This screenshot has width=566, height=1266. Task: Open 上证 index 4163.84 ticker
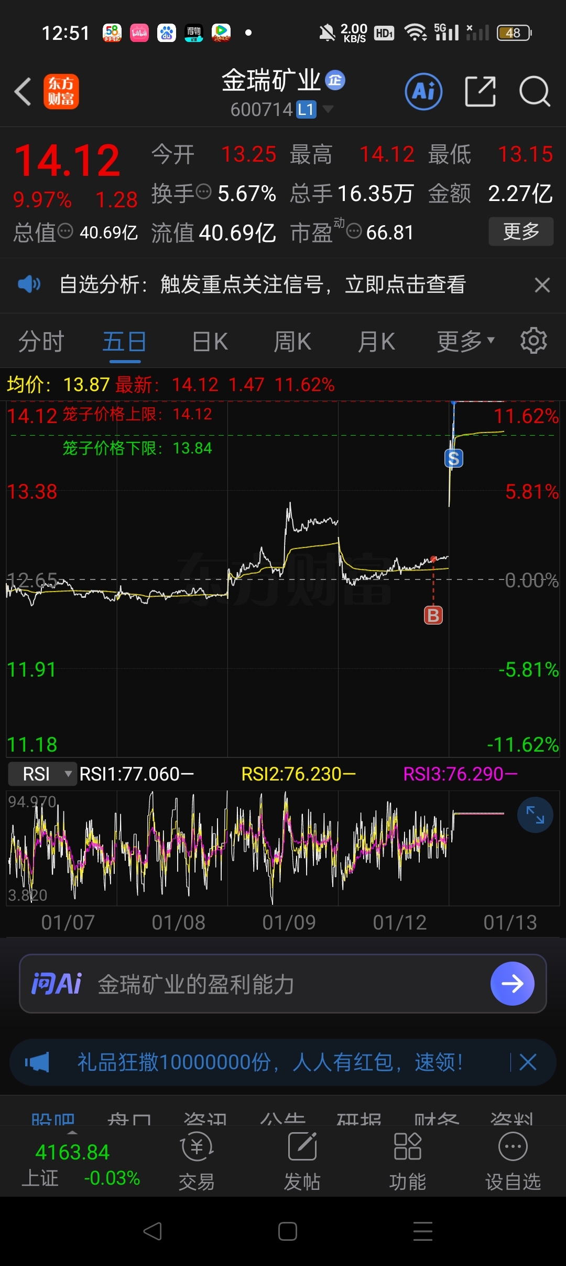pyautogui.click(x=81, y=1165)
